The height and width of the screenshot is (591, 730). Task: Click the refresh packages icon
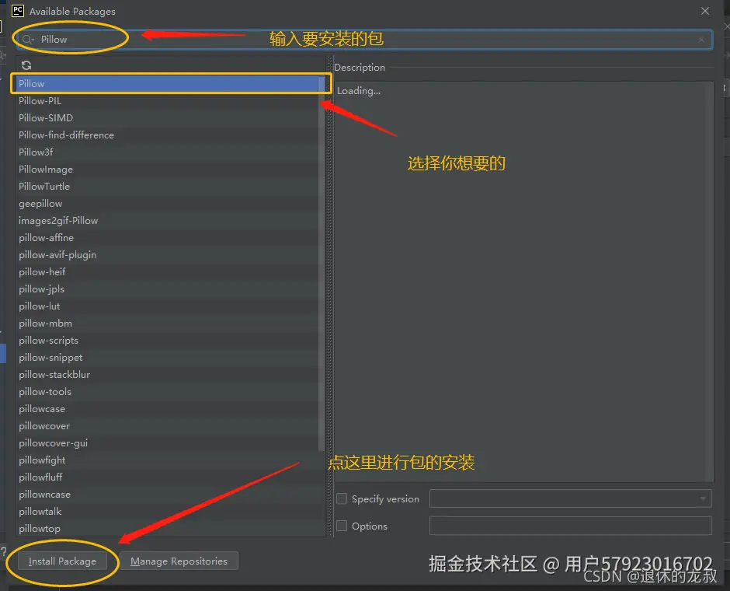pyautogui.click(x=26, y=65)
